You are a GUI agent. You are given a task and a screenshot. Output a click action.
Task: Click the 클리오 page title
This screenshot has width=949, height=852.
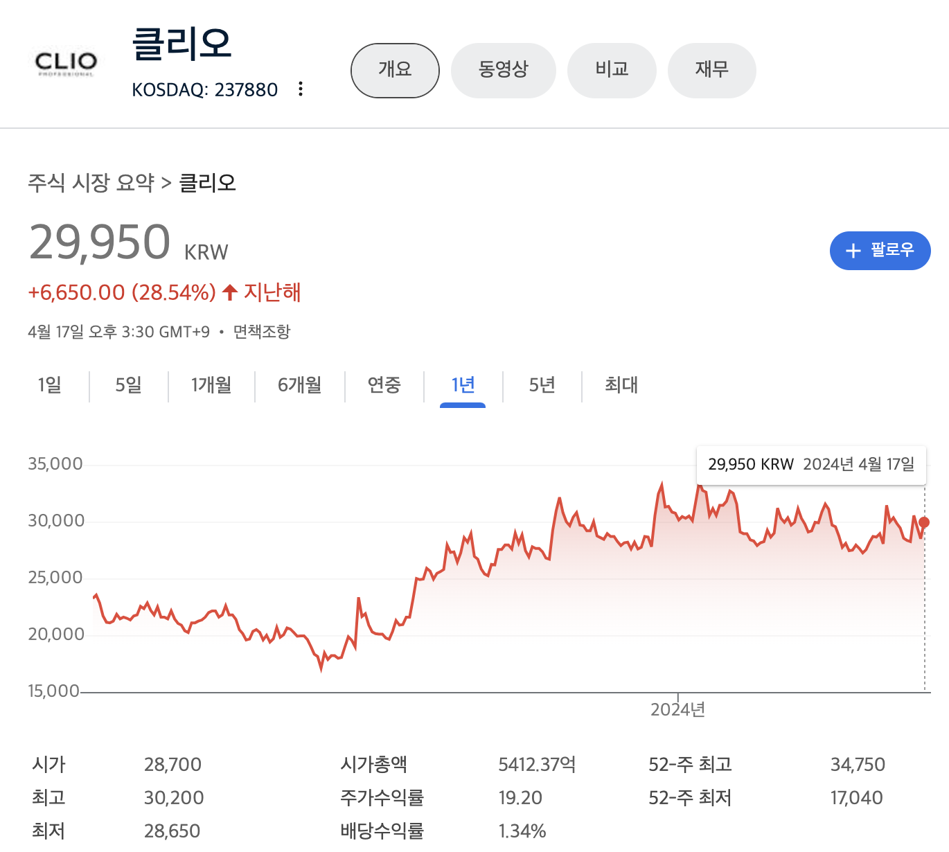[181, 43]
